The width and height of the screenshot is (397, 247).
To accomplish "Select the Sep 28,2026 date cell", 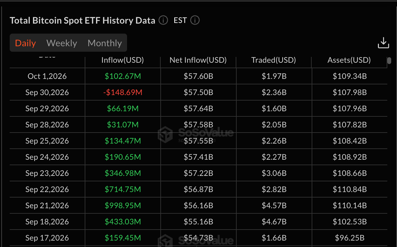I will coord(47,125).
